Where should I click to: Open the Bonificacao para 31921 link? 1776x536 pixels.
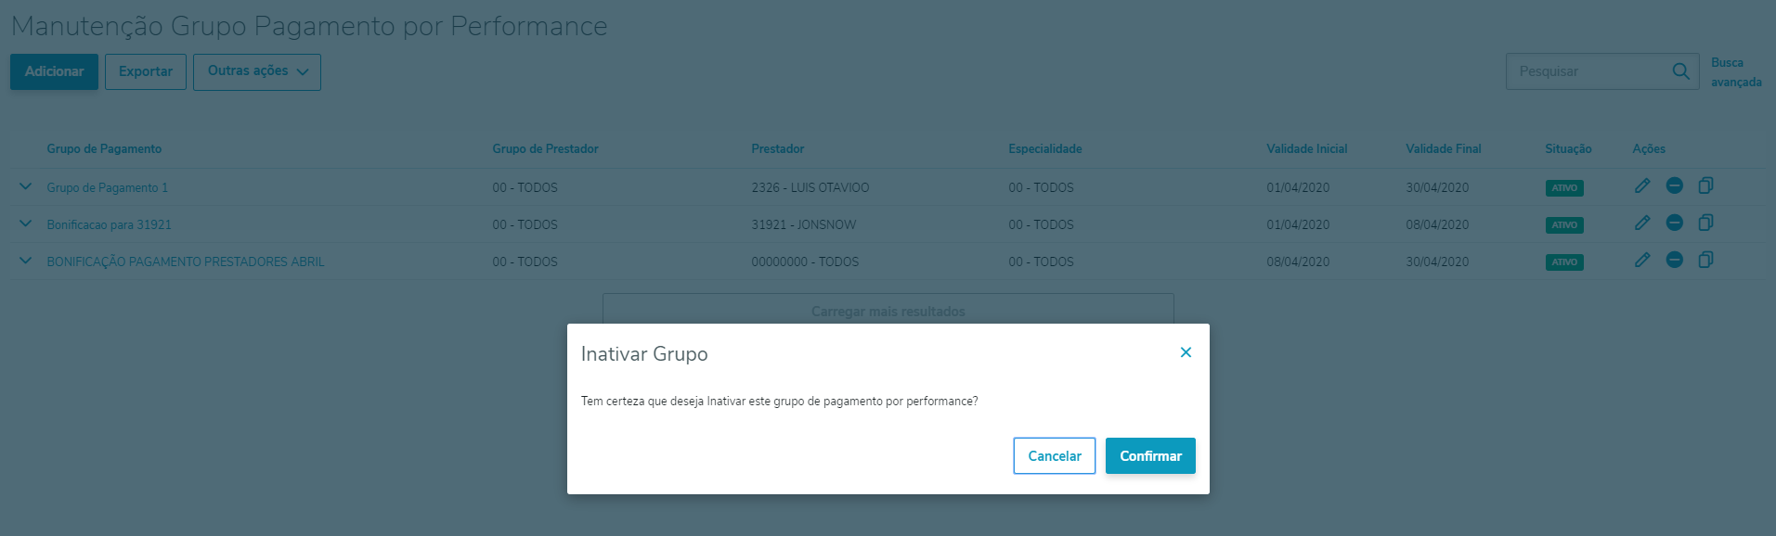(110, 224)
